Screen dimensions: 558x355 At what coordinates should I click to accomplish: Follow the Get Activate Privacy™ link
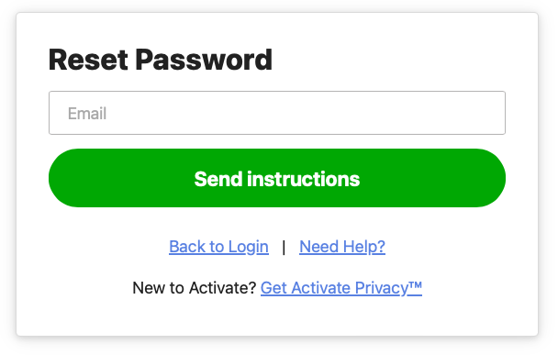pos(341,288)
